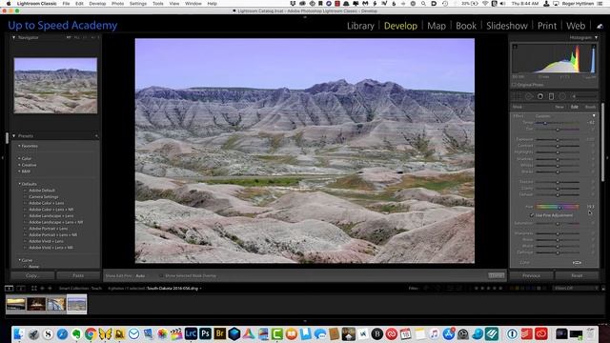Viewport: 610px width, 343px height.
Task: Open Safari from the Dock
Action: (62, 333)
